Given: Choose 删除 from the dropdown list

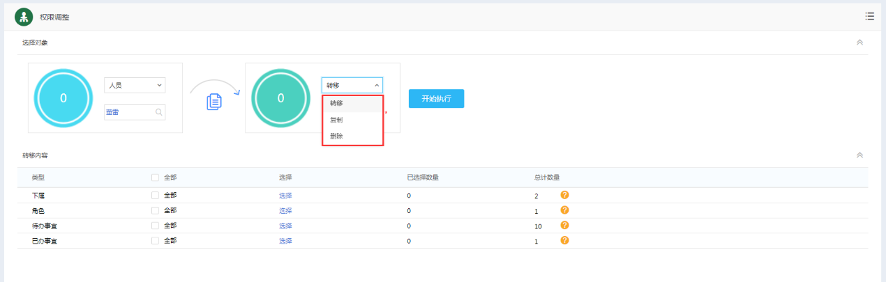Looking at the screenshot, I should [x=337, y=136].
